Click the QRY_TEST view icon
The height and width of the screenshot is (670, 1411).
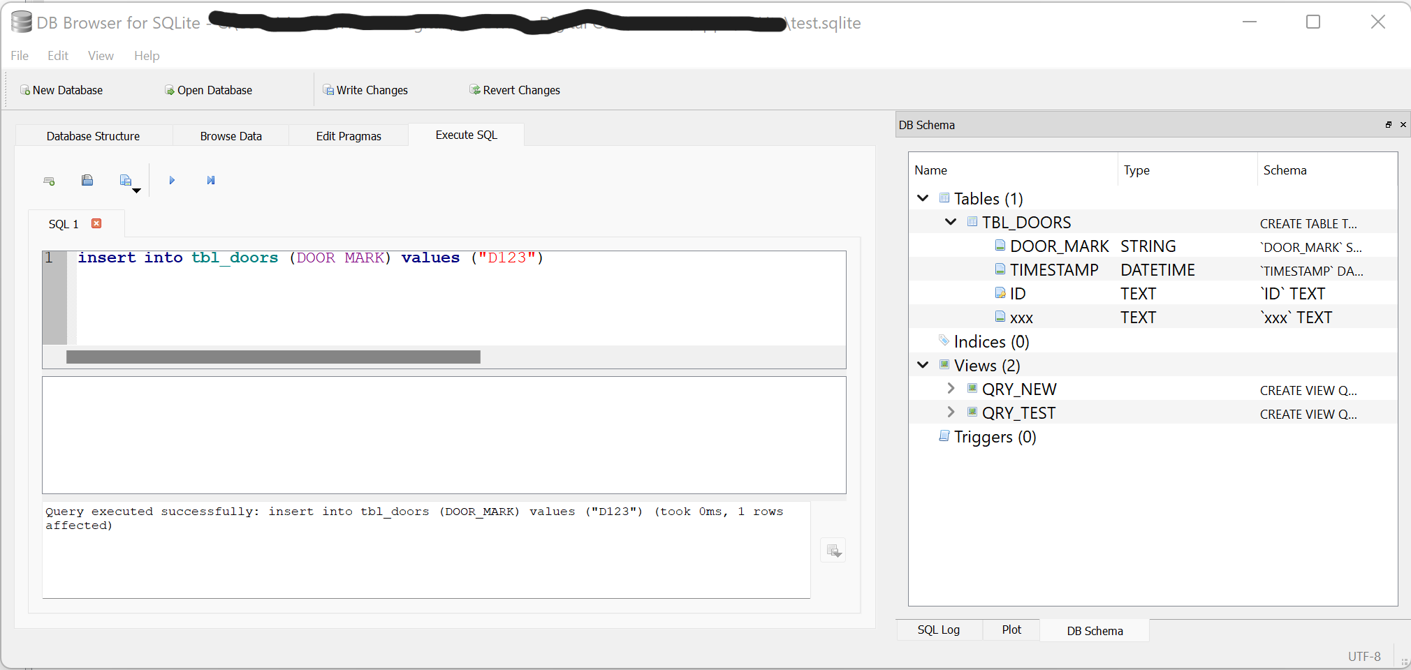[x=972, y=412]
